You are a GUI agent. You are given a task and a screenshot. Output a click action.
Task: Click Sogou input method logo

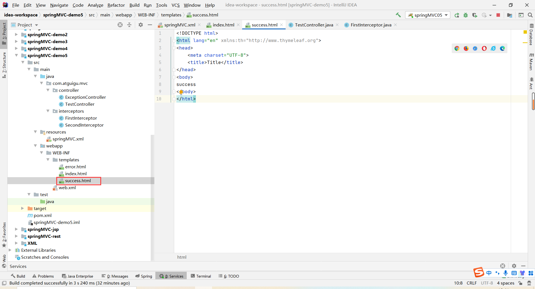[x=479, y=272]
